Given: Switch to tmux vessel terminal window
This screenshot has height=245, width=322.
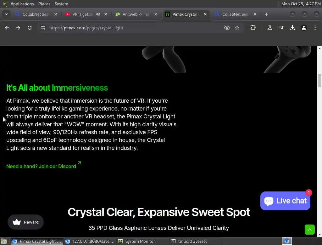Looking at the screenshot, I should tap(195, 241).
